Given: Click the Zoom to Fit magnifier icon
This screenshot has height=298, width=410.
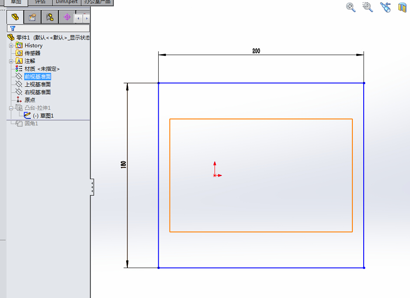Looking at the screenshot, I should tap(351, 7).
